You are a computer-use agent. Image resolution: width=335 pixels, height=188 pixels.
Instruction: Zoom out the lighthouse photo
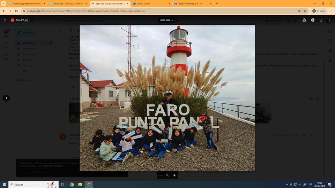(161, 175)
